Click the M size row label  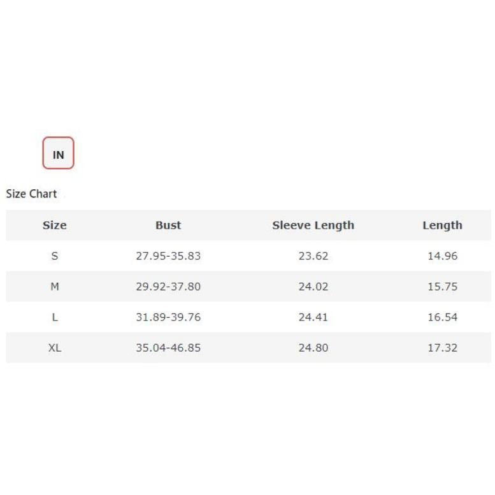55,287
